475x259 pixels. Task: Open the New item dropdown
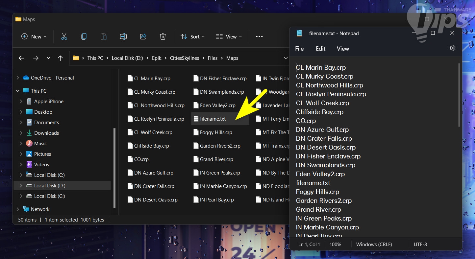(x=34, y=36)
